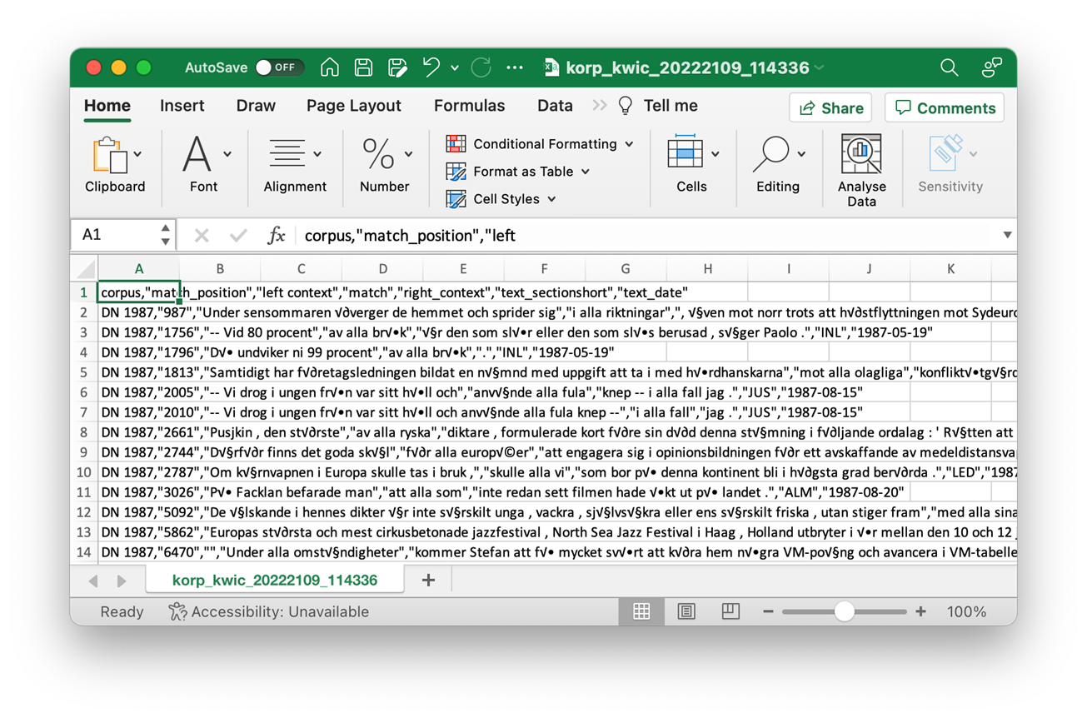Switch to Page Layout view icon
This screenshot has width=1087, height=718.
[686, 611]
